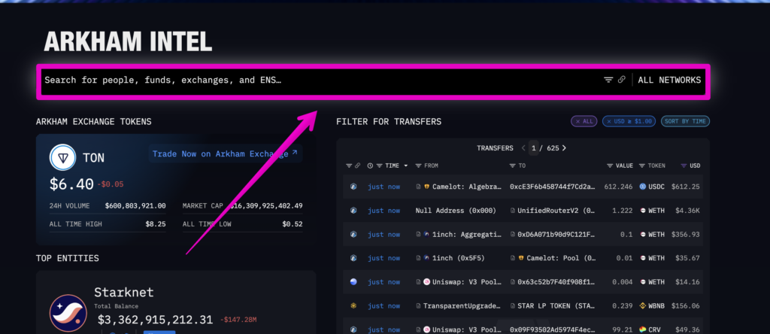Click the WBNB token icon
Image resolution: width=770 pixels, height=334 pixels.
click(x=643, y=305)
